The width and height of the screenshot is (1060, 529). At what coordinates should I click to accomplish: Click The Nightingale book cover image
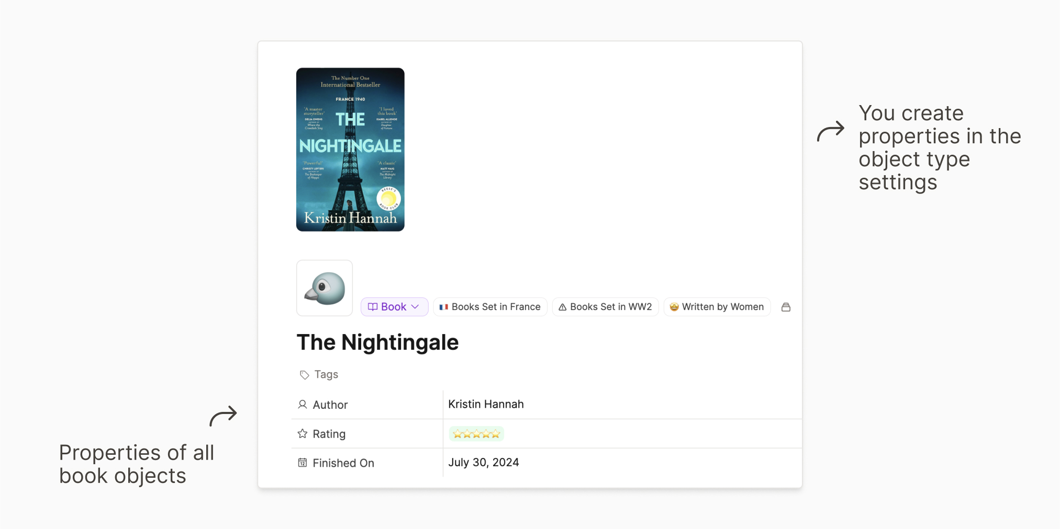[350, 149]
